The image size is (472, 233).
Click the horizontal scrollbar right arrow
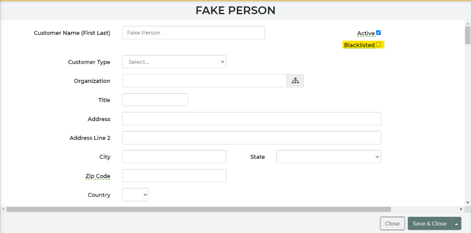point(461,209)
